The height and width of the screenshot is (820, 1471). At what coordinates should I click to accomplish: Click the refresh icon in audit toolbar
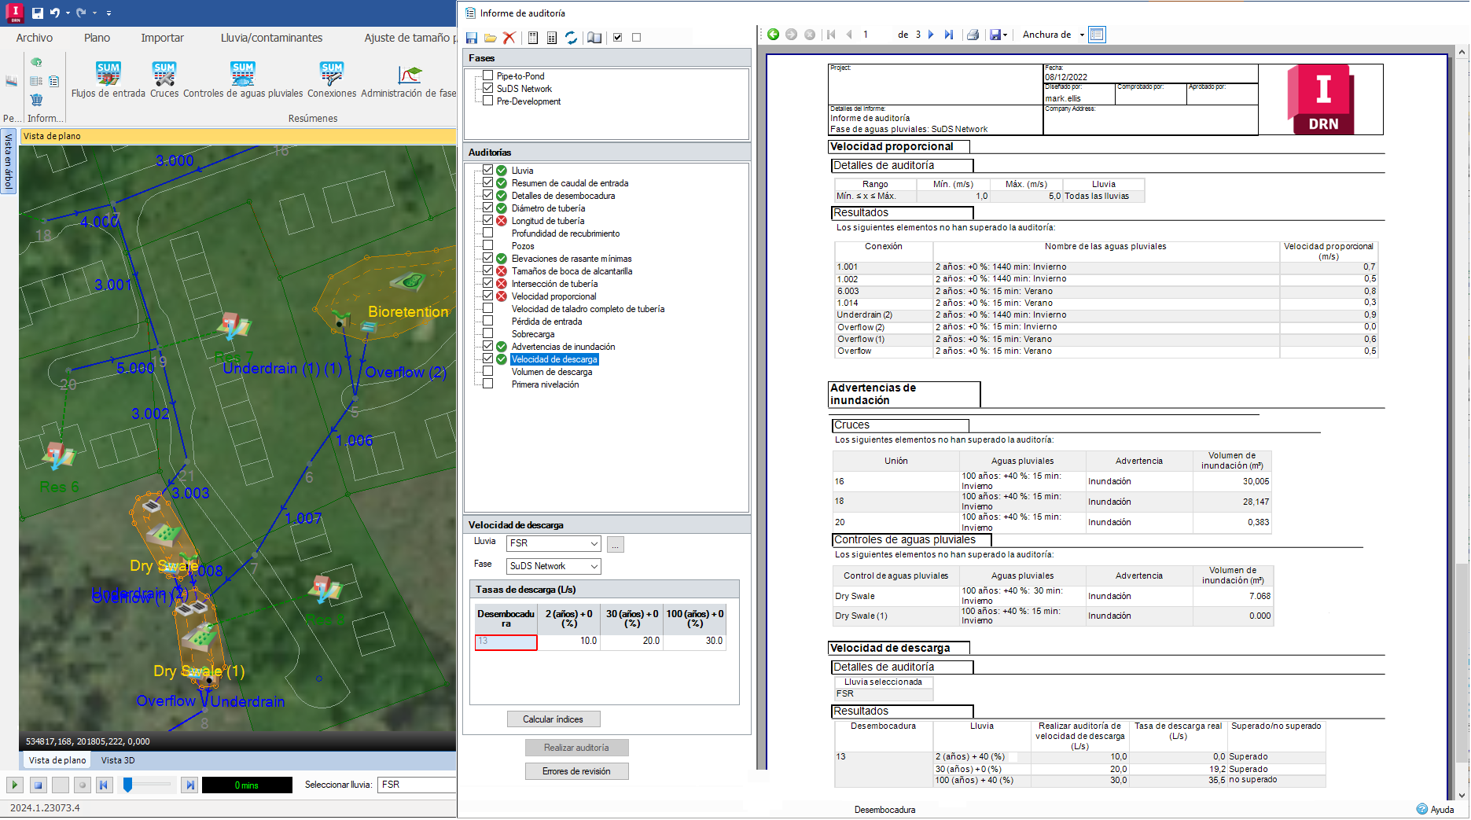tap(572, 38)
